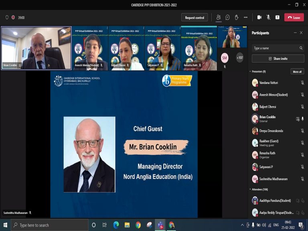Screen dimensions: 308x231
Task: Open the conversation chat icon
Action: 227,18
